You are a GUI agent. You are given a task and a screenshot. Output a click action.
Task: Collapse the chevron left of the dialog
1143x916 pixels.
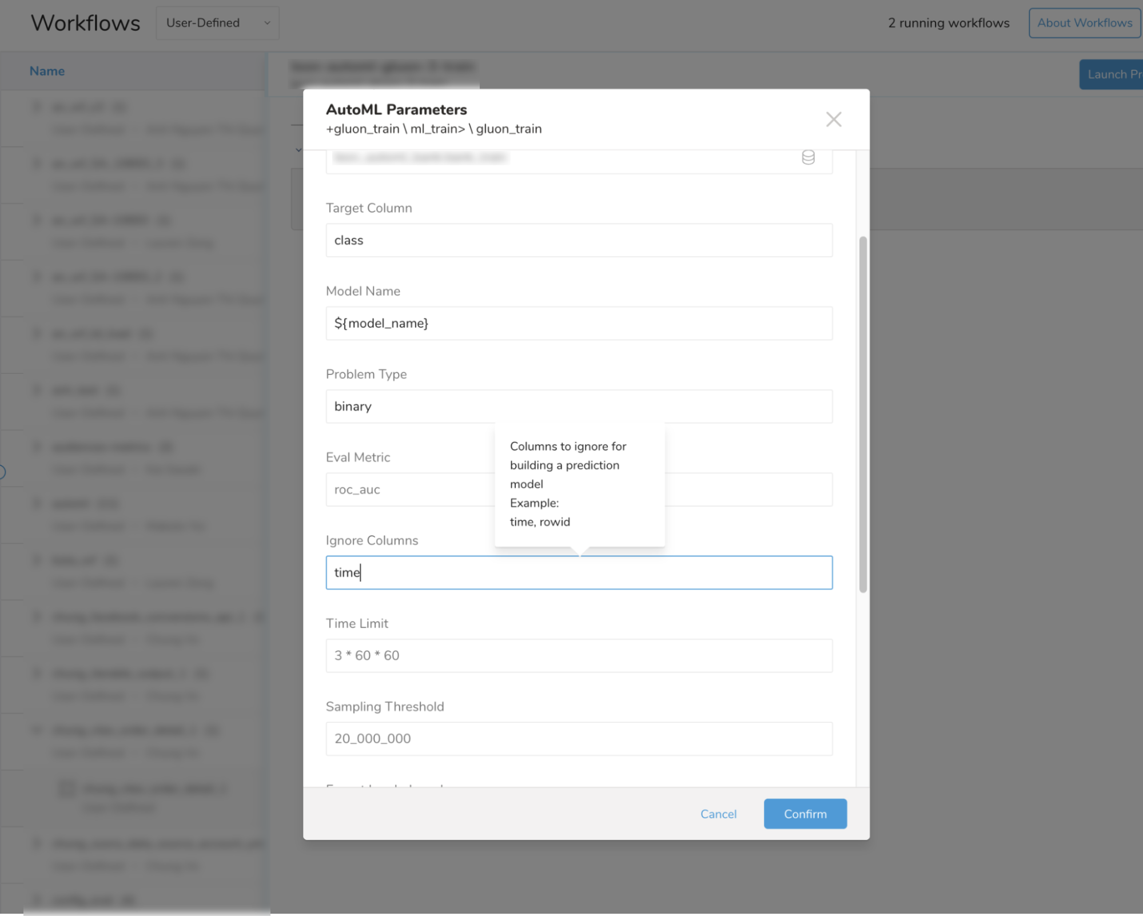tap(298, 150)
